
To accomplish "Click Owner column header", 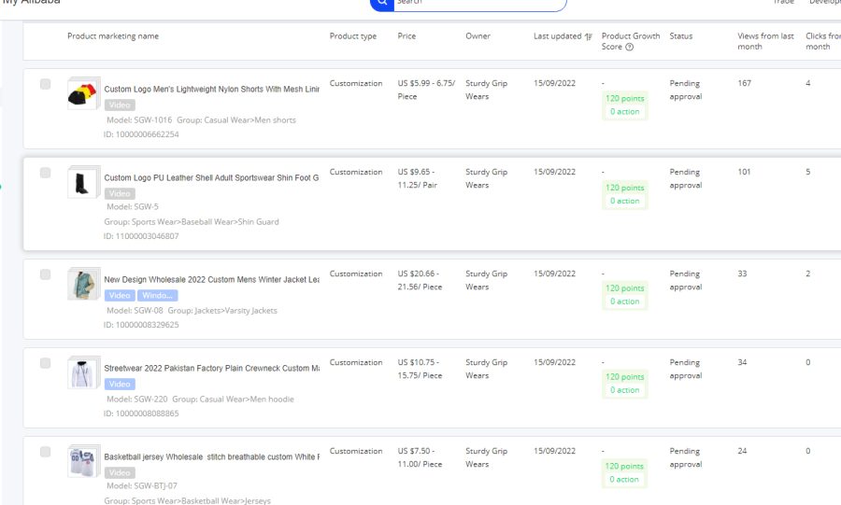I will tap(478, 36).
